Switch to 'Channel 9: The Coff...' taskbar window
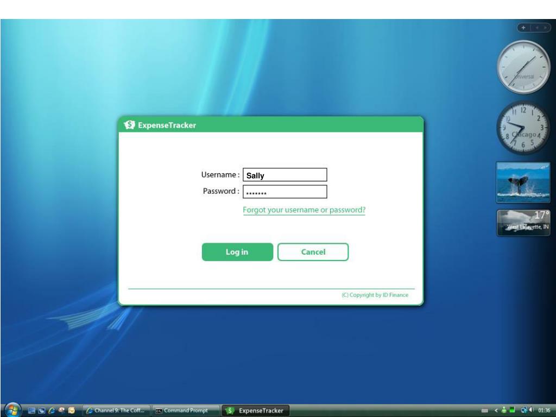556x417 pixels. 116,410
